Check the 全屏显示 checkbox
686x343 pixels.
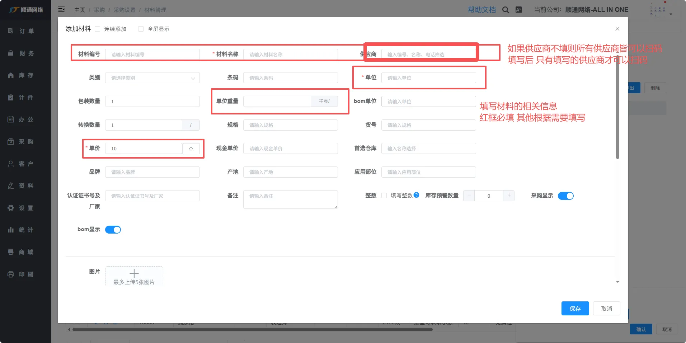tap(141, 29)
